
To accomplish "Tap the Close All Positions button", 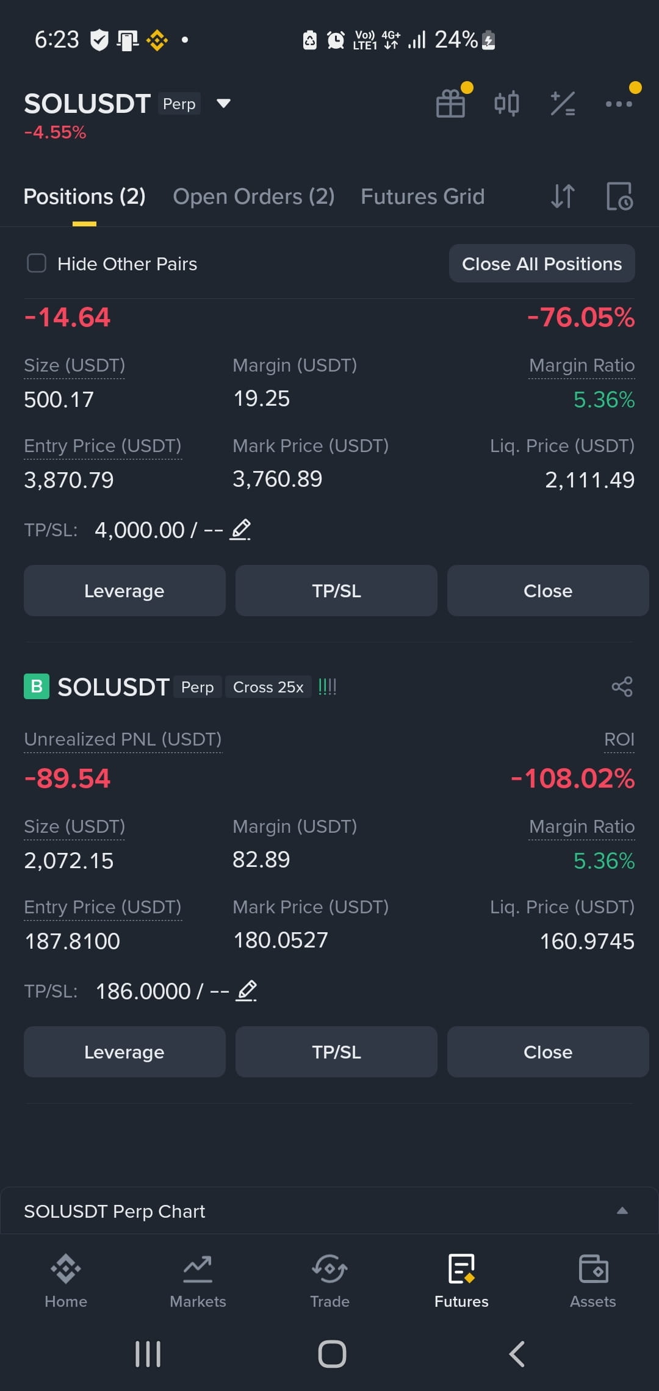I will (542, 264).
